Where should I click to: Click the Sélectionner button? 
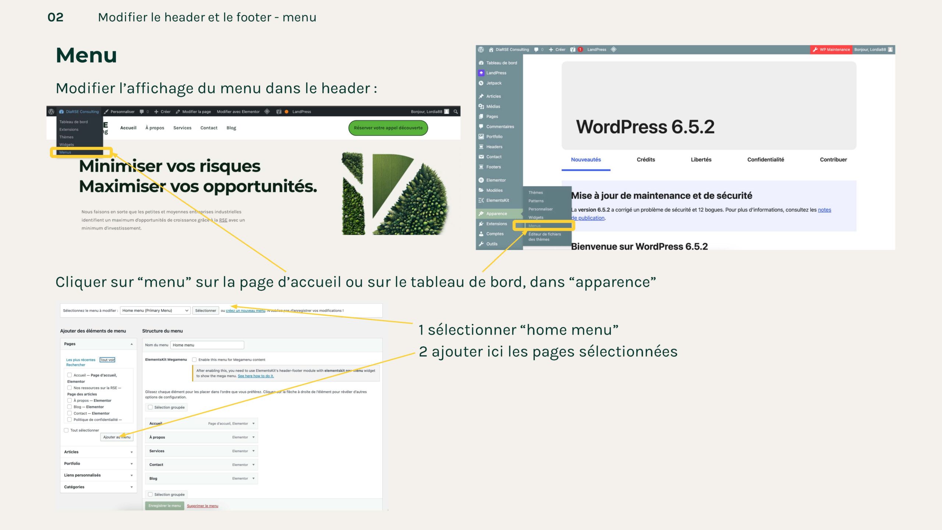(206, 311)
